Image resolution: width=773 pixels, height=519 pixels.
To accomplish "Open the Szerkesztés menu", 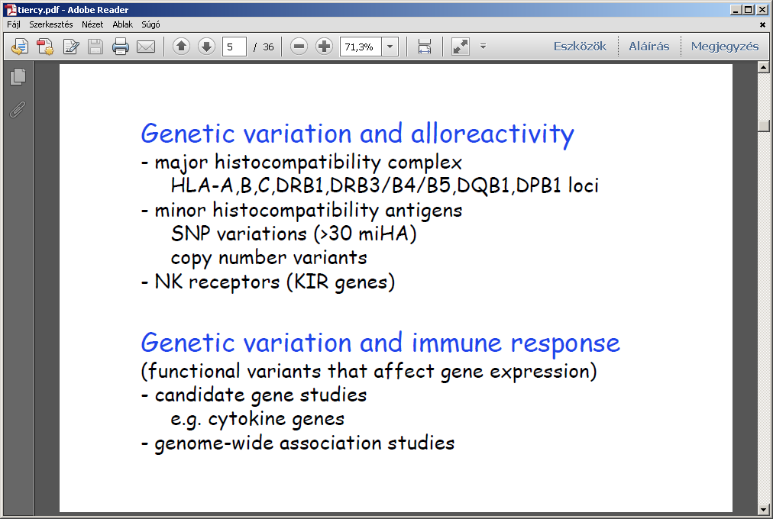I will 50,24.
